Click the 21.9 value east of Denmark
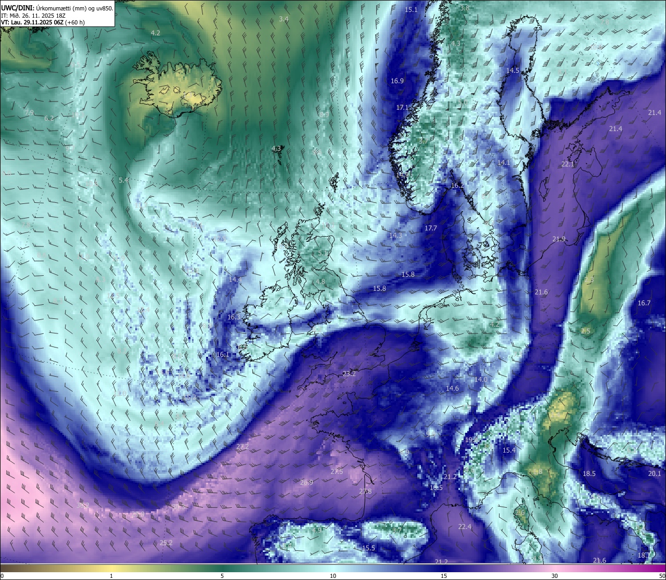Image resolution: width=666 pixels, height=580 pixels. pos(559,239)
